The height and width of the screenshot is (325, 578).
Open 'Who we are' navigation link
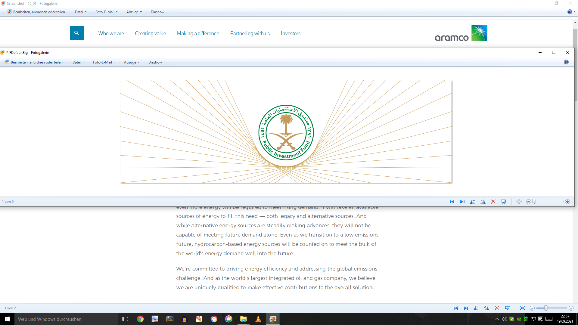(111, 33)
